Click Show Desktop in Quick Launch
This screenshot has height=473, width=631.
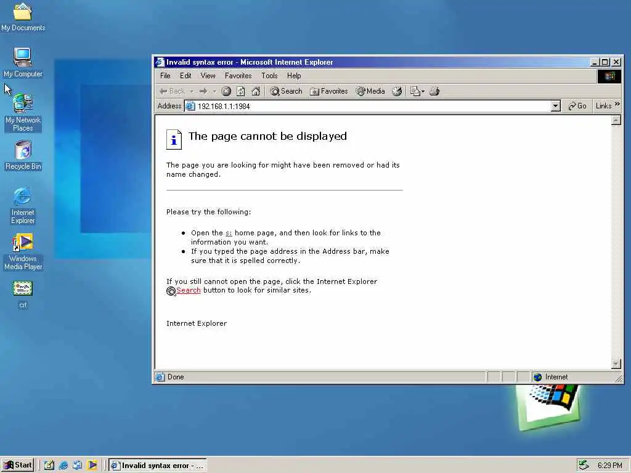coord(49,466)
